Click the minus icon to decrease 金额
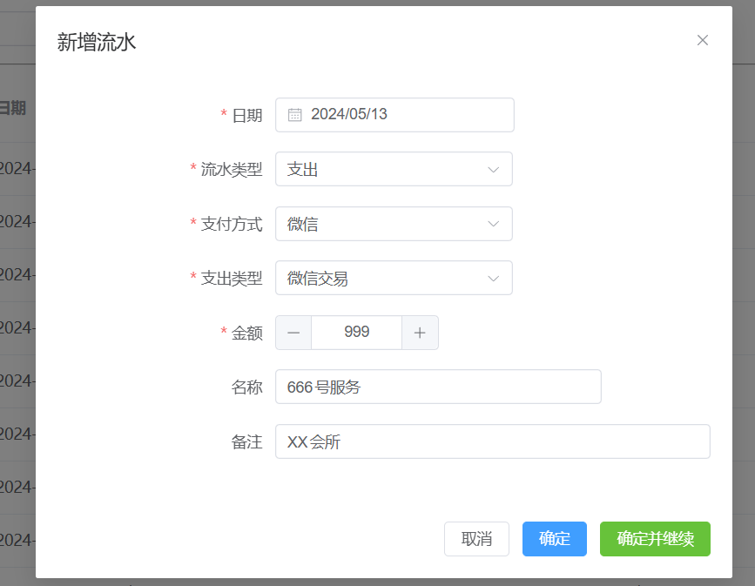755x586 pixels. click(x=293, y=332)
